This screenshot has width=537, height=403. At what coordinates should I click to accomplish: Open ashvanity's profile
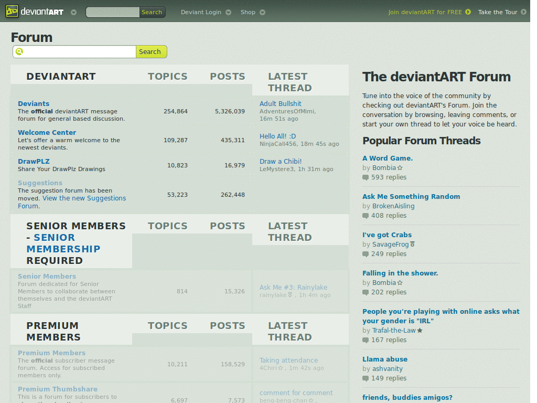(x=388, y=369)
